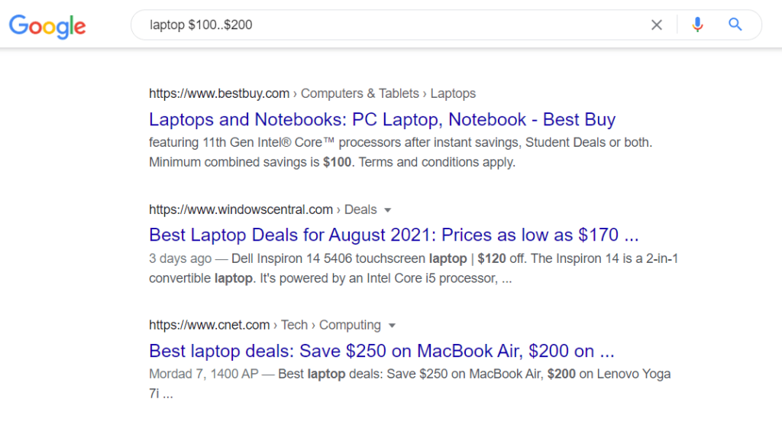Click the Computers & Tablets › Laptops breadcrumb
The height and width of the screenshot is (425, 782).
(x=388, y=94)
